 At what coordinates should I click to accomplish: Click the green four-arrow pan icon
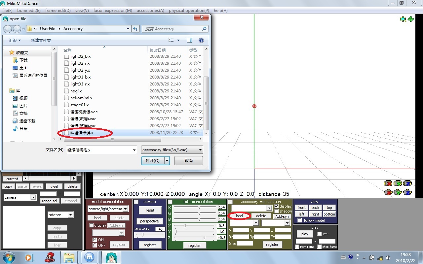coord(411,19)
